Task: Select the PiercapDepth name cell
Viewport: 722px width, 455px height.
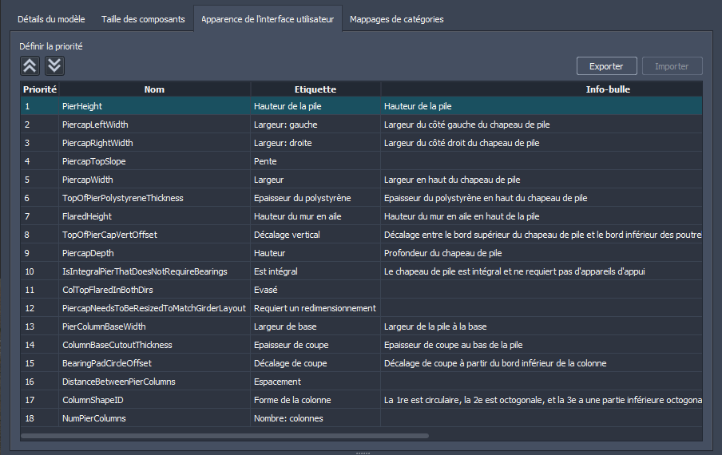Action: pyautogui.click(x=154, y=253)
